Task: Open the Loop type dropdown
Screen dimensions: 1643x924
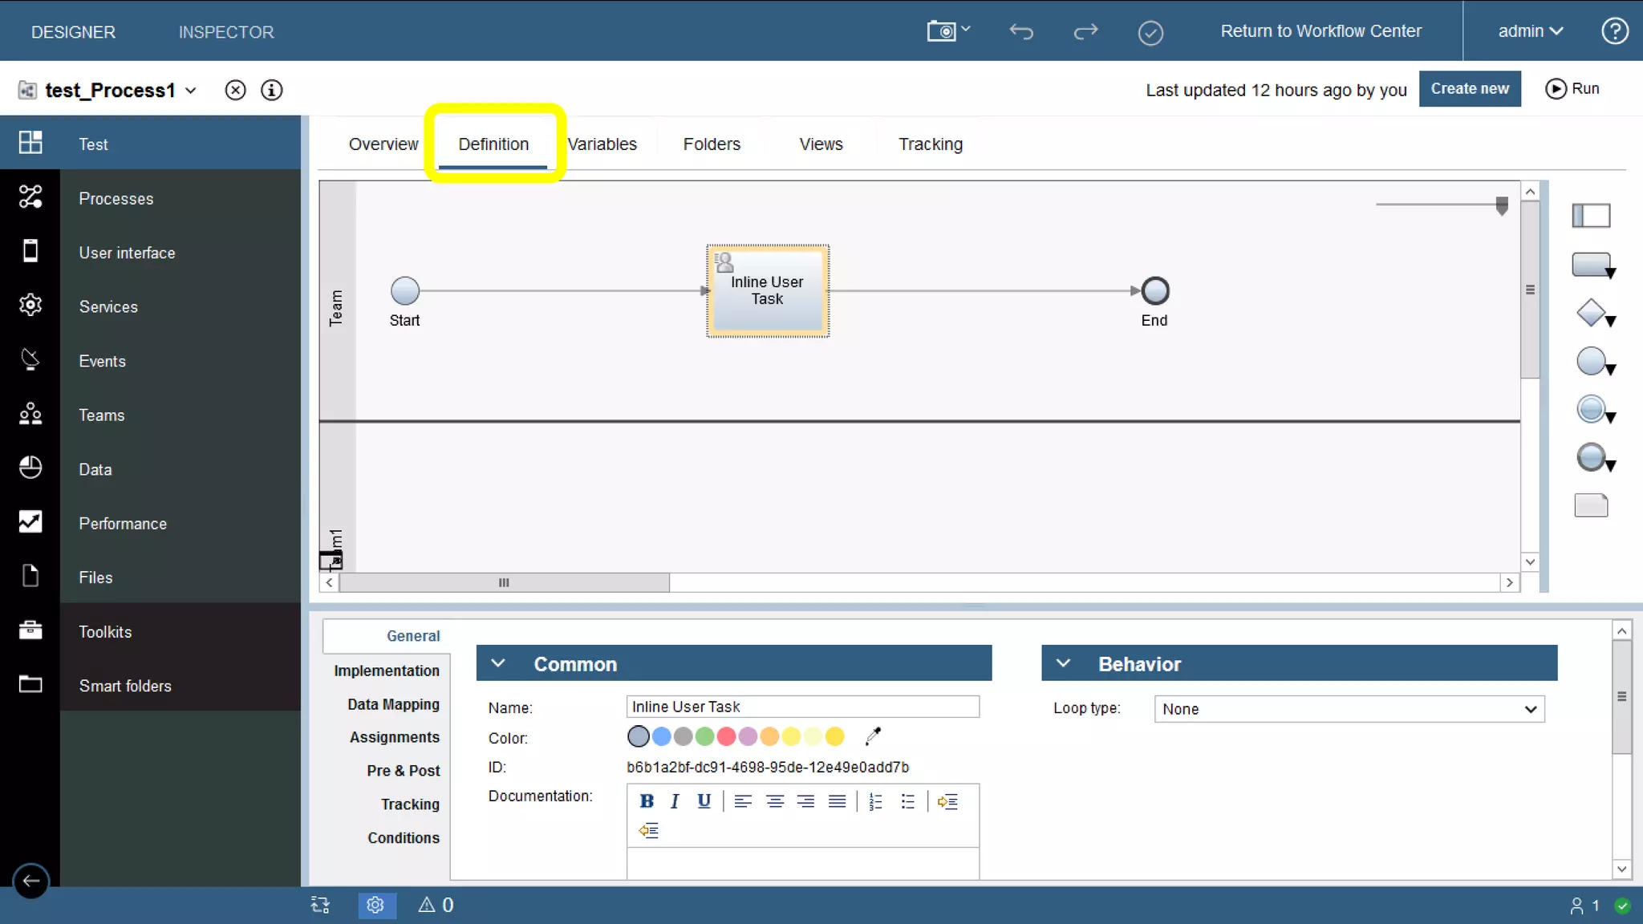Action: point(1349,709)
